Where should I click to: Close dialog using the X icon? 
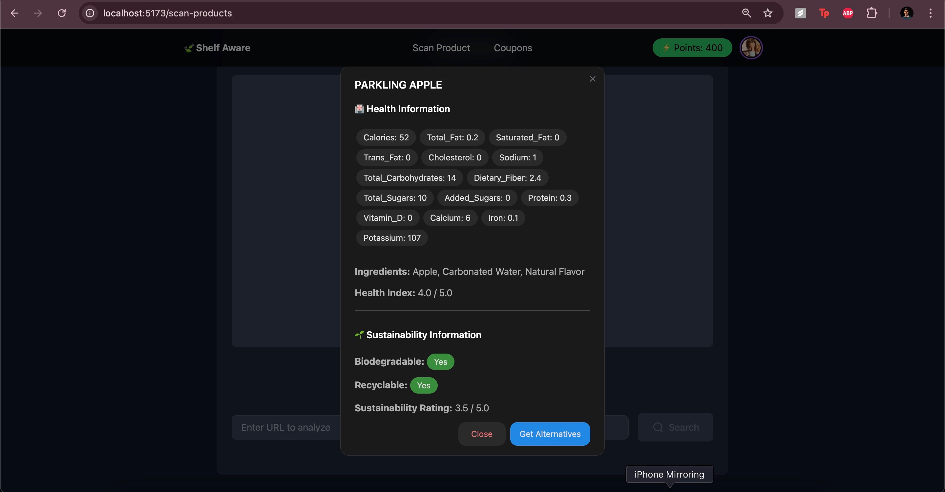point(593,79)
